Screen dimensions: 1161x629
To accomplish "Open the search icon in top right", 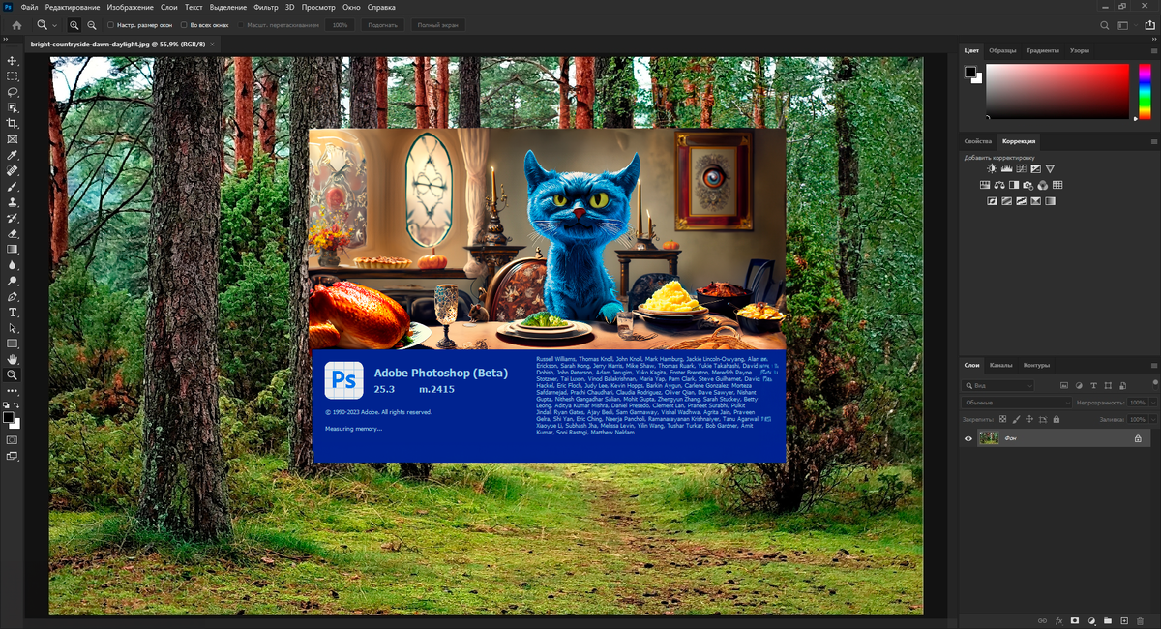I will coord(1105,25).
